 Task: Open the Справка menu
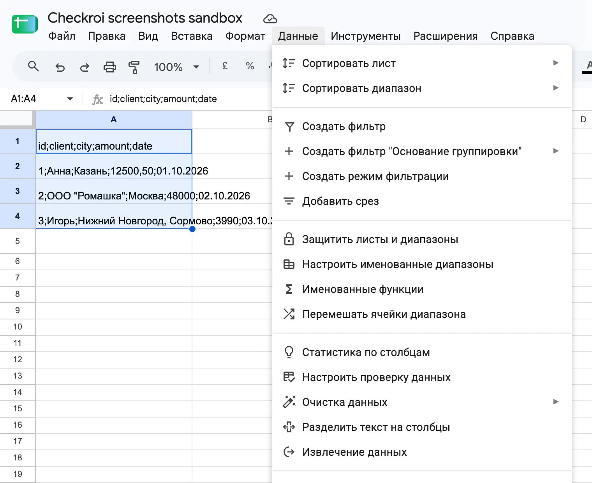coord(512,36)
